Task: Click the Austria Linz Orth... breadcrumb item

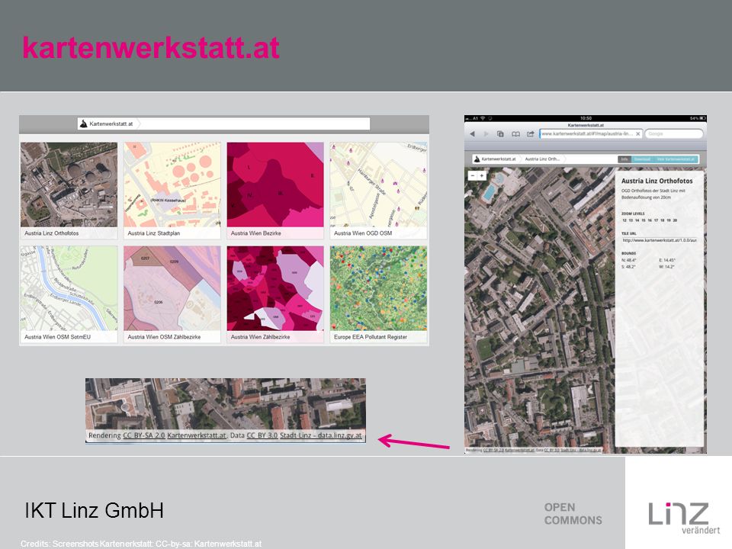Action: [542, 159]
